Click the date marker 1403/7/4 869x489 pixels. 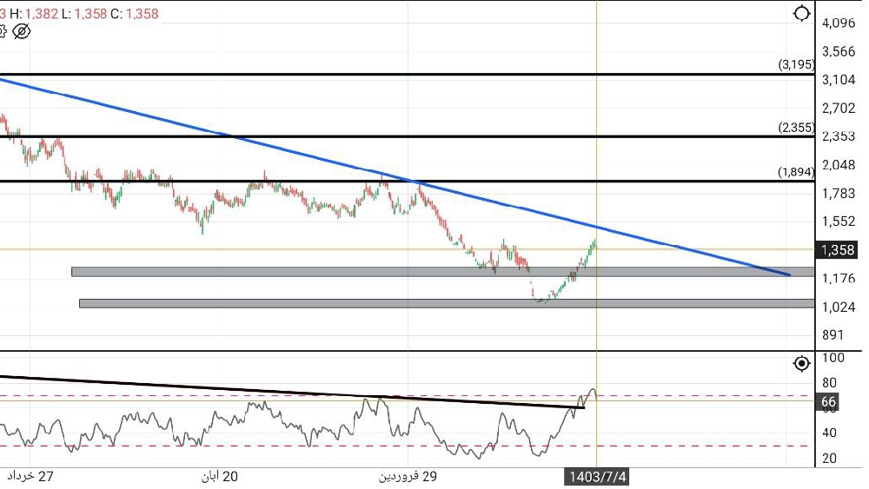click(x=598, y=476)
